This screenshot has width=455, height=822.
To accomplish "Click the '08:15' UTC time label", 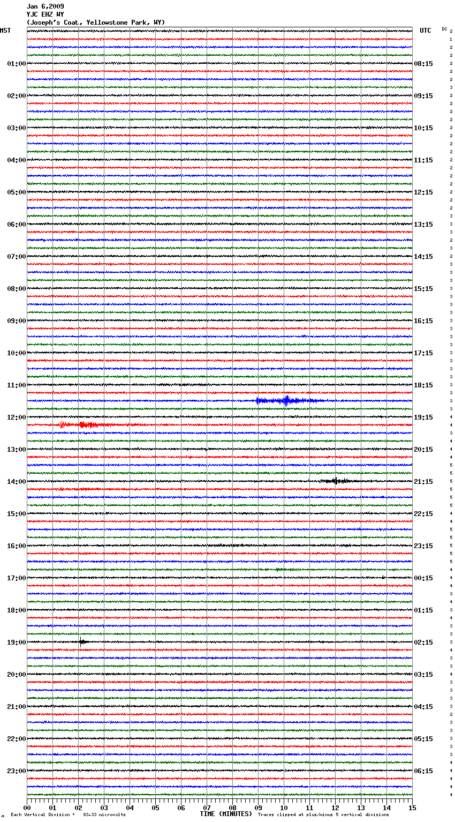I will click(x=423, y=64).
